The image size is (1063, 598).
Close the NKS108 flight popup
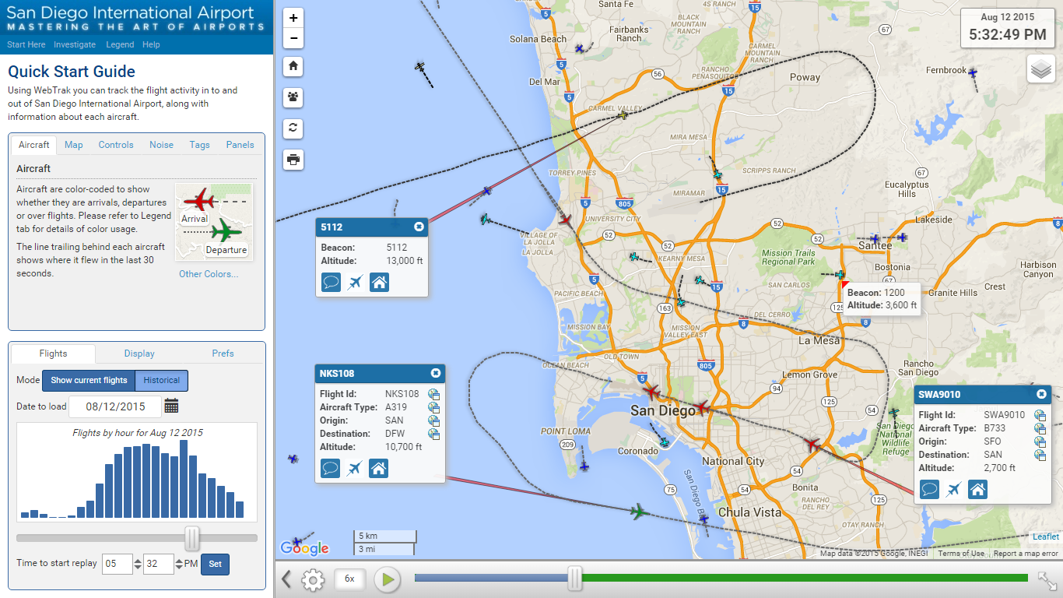(436, 373)
